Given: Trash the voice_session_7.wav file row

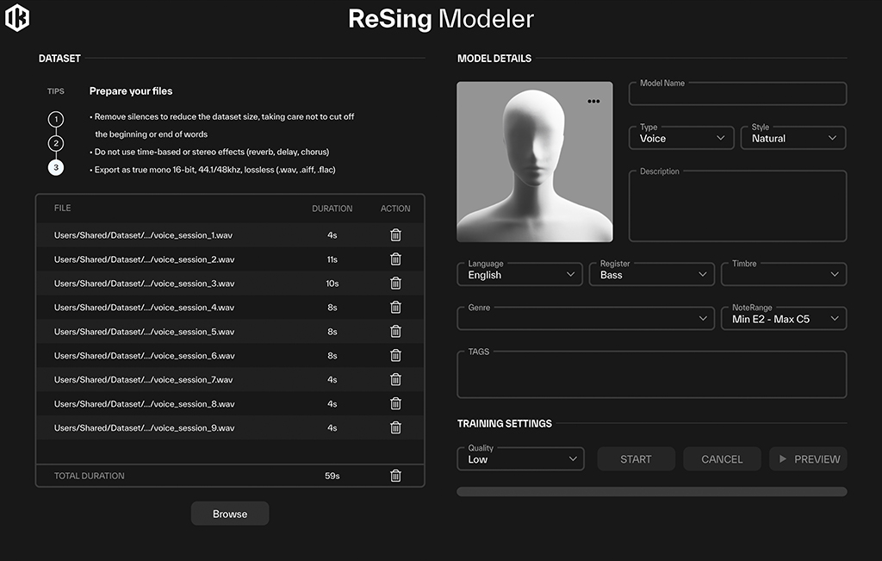Looking at the screenshot, I should coord(395,379).
